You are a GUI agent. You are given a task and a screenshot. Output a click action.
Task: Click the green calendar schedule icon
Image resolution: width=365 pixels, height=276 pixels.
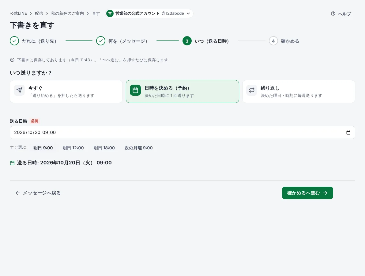[135, 90]
